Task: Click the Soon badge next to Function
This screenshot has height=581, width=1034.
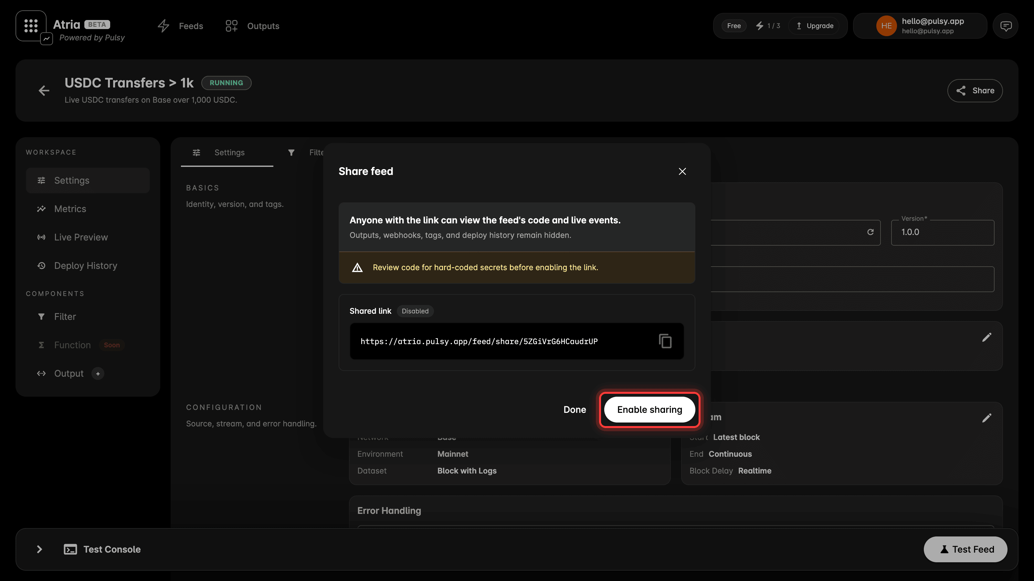Action: (111, 345)
